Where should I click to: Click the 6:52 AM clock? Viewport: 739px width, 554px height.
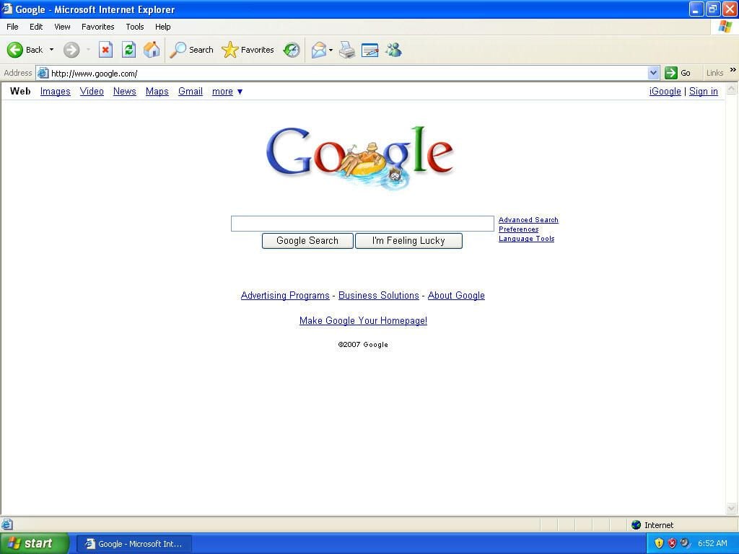click(x=712, y=543)
